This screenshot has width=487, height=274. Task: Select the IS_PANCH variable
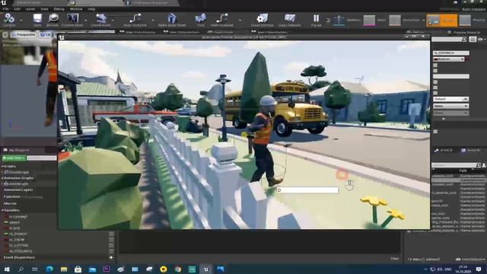point(18,234)
